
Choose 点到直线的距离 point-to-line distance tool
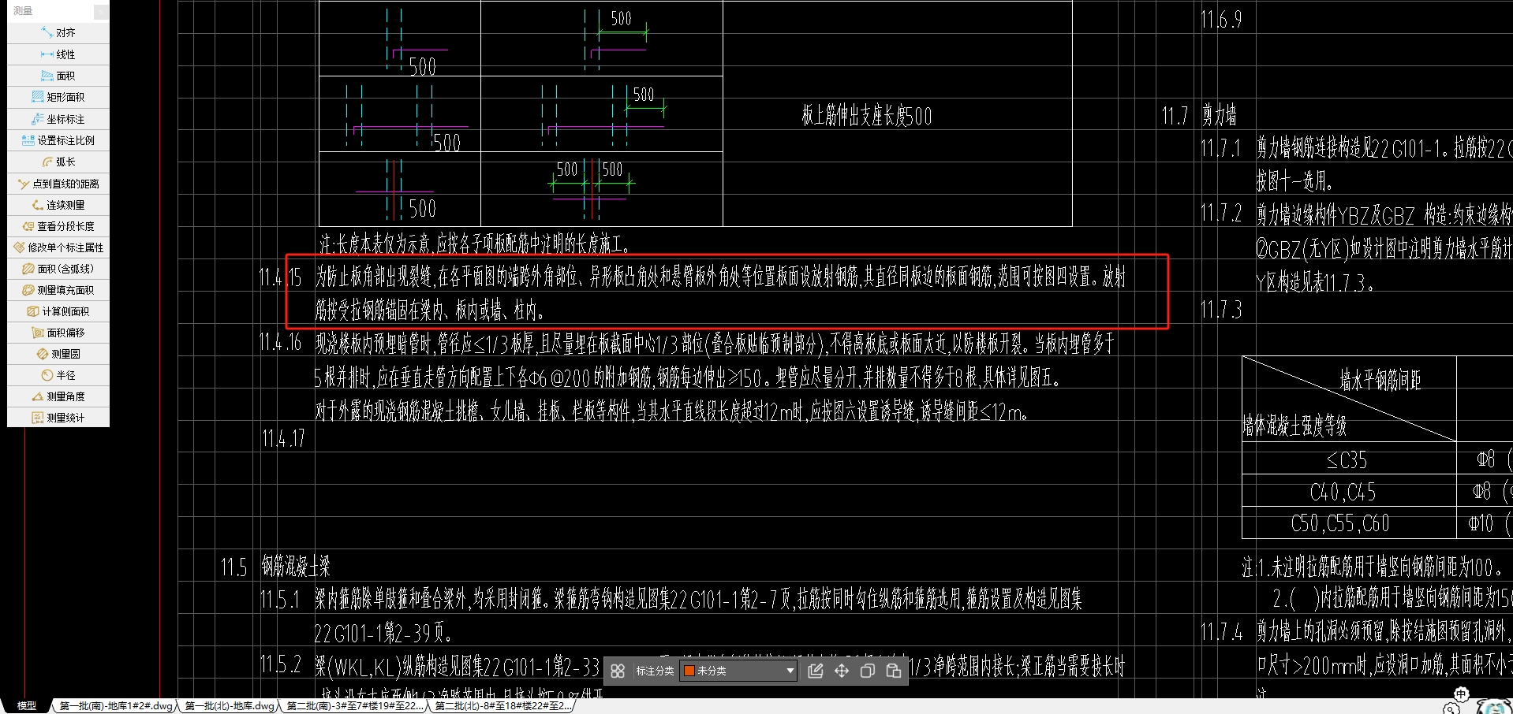pyautogui.click(x=58, y=184)
